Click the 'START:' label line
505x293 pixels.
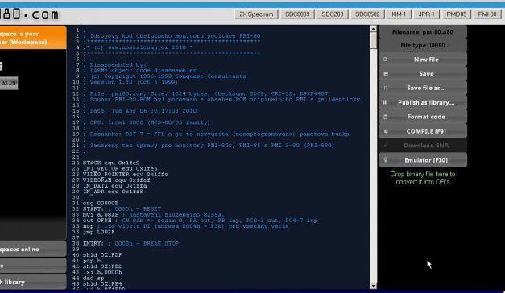[x=122, y=209]
